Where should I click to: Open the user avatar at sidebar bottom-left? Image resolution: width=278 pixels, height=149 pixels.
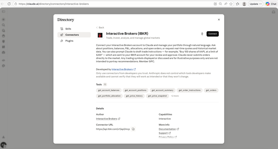click(3, 145)
